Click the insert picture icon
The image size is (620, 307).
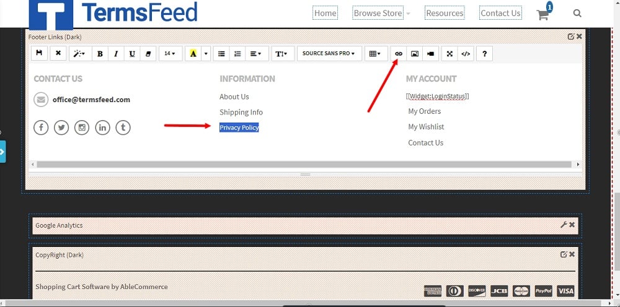point(414,54)
